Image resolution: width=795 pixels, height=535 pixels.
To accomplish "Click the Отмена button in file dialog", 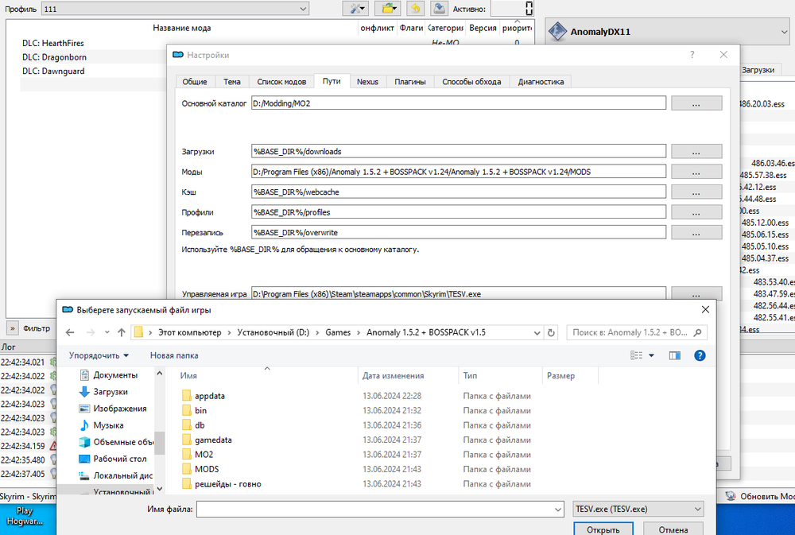I will pos(673,529).
